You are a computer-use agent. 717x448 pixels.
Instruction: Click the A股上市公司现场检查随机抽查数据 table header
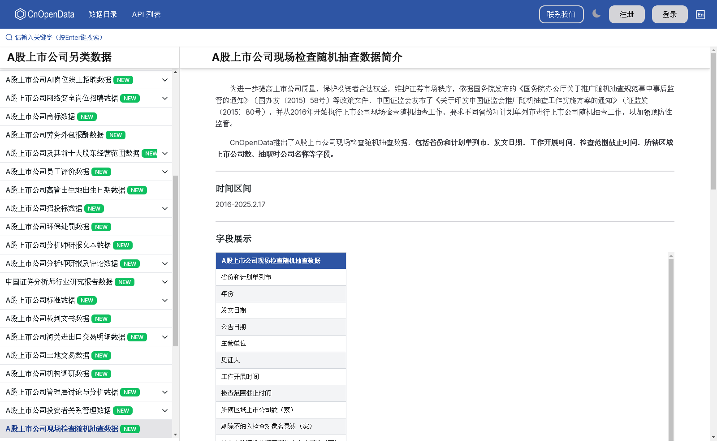click(x=281, y=261)
